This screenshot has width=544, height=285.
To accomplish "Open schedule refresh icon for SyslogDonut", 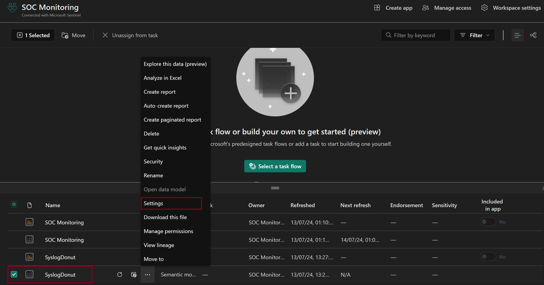I will [x=134, y=275].
